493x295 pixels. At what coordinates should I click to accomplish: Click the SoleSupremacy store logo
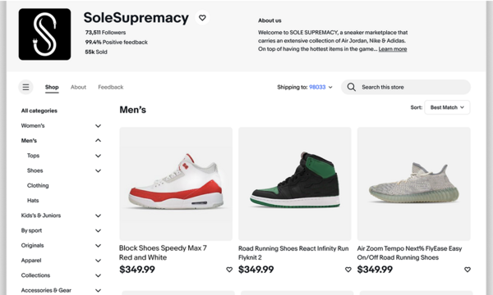coord(44,34)
